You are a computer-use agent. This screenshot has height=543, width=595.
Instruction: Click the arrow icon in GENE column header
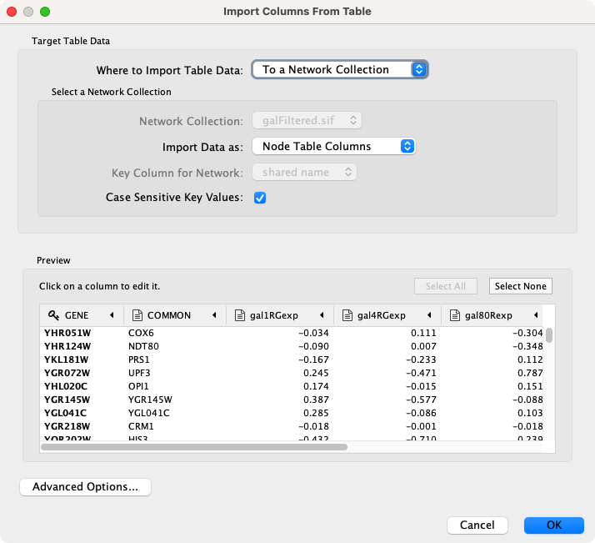pos(112,315)
